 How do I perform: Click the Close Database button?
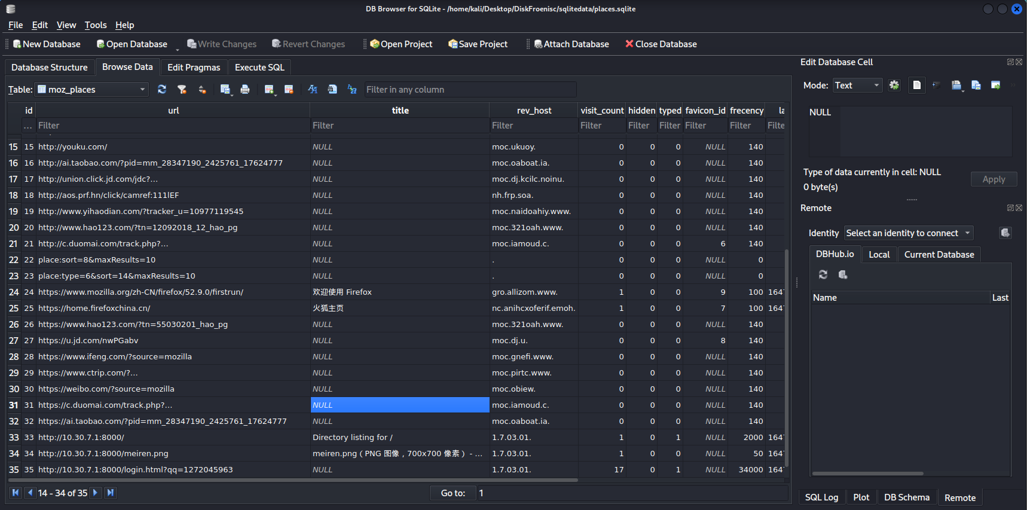tap(661, 44)
